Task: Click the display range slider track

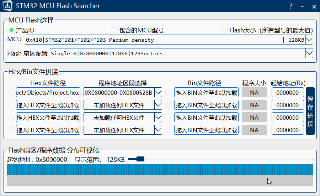Action: click(220, 159)
